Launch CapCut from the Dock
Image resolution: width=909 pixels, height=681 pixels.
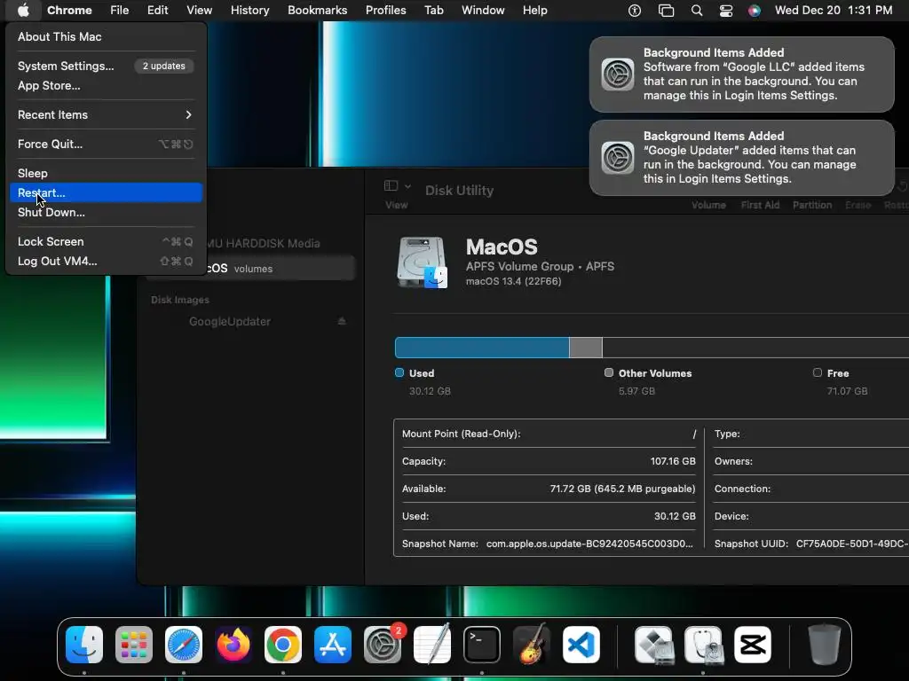[753, 645]
